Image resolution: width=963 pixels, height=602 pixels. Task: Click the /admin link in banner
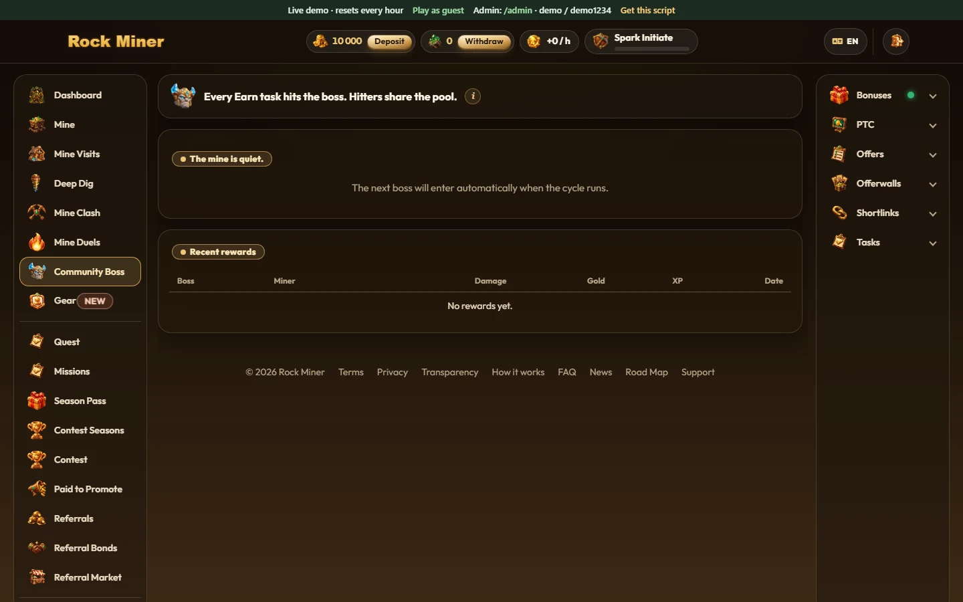pos(518,10)
